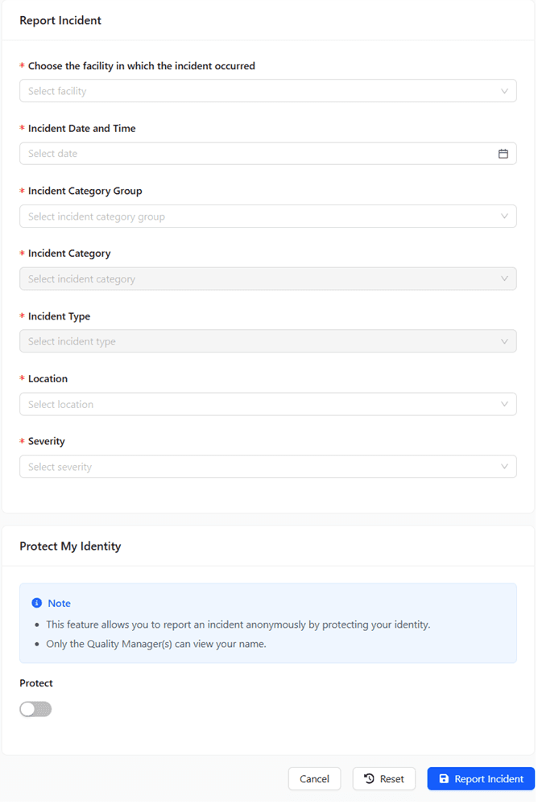This screenshot has height=804, width=538.
Task: Click the chevron on the Select severity field
Action: [505, 466]
